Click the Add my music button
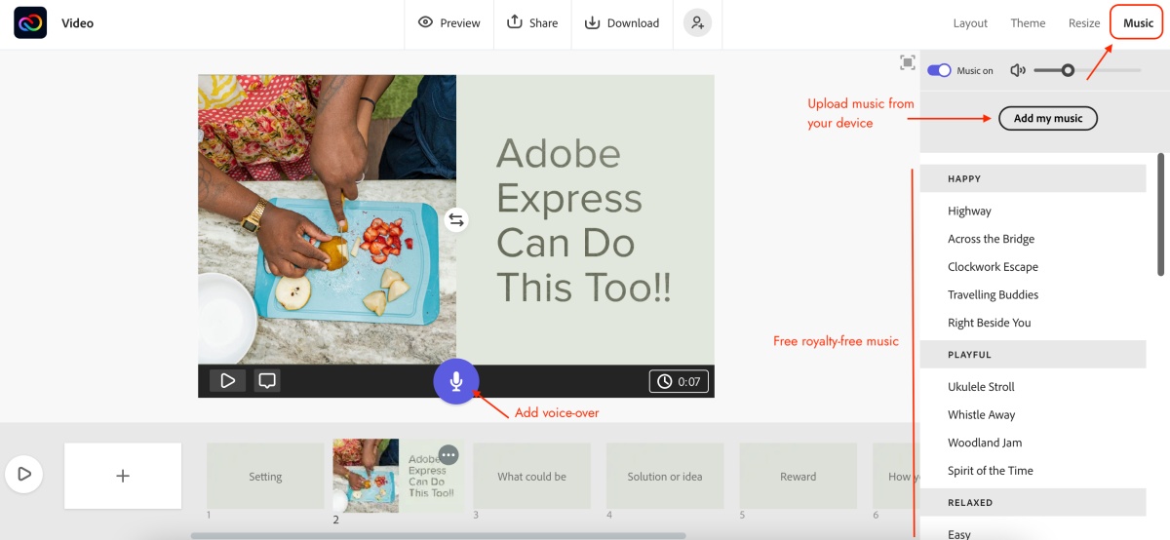 click(1048, 118)
